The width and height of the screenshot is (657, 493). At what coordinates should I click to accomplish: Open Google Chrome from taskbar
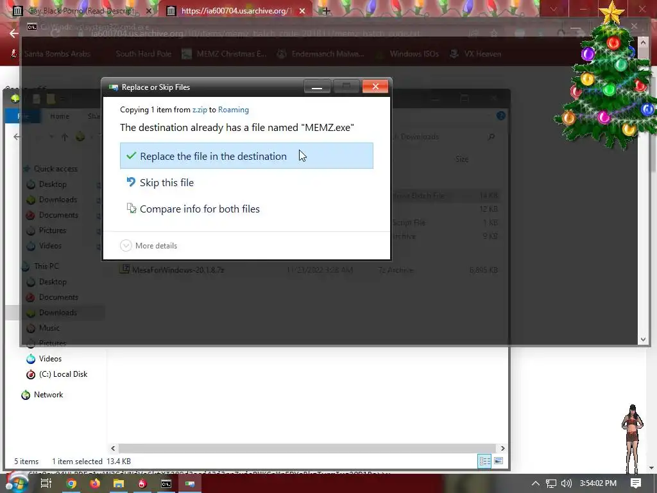pyautogui.click(x=71, y=484)
